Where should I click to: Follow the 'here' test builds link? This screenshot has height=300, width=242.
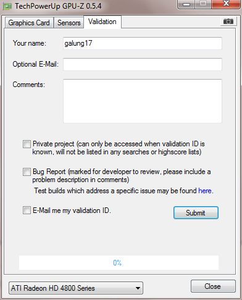pos(205,191)
